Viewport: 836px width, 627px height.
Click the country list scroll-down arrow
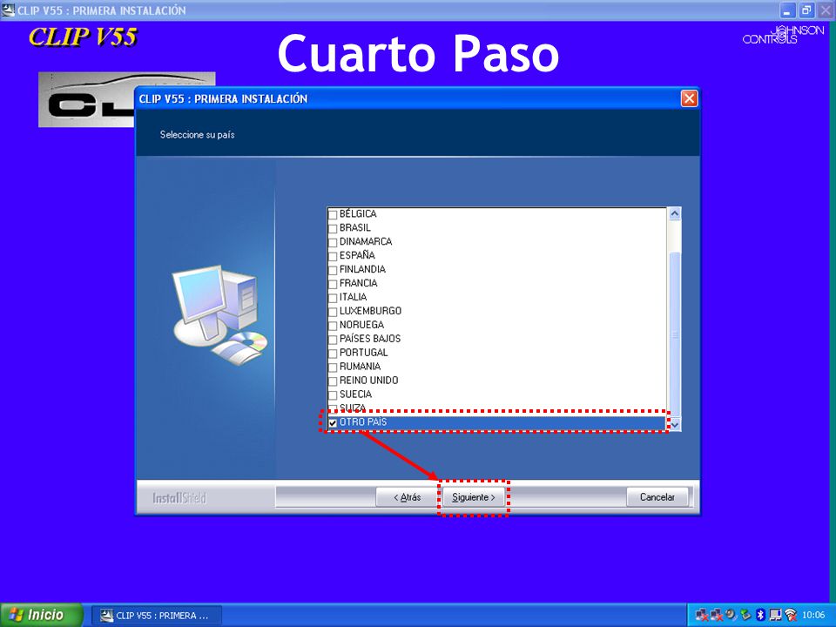674,424
